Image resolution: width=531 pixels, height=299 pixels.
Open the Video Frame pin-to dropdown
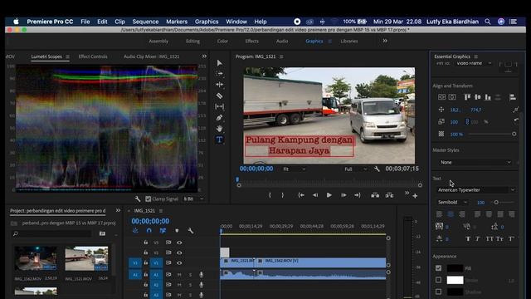click(x=474, y=63)
